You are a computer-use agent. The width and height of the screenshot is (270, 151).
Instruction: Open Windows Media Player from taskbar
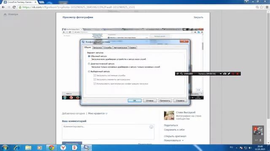click(40, 148)
